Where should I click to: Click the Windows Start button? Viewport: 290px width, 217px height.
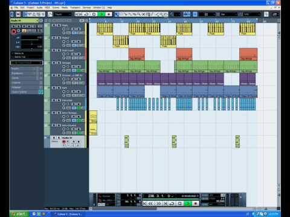19,214
